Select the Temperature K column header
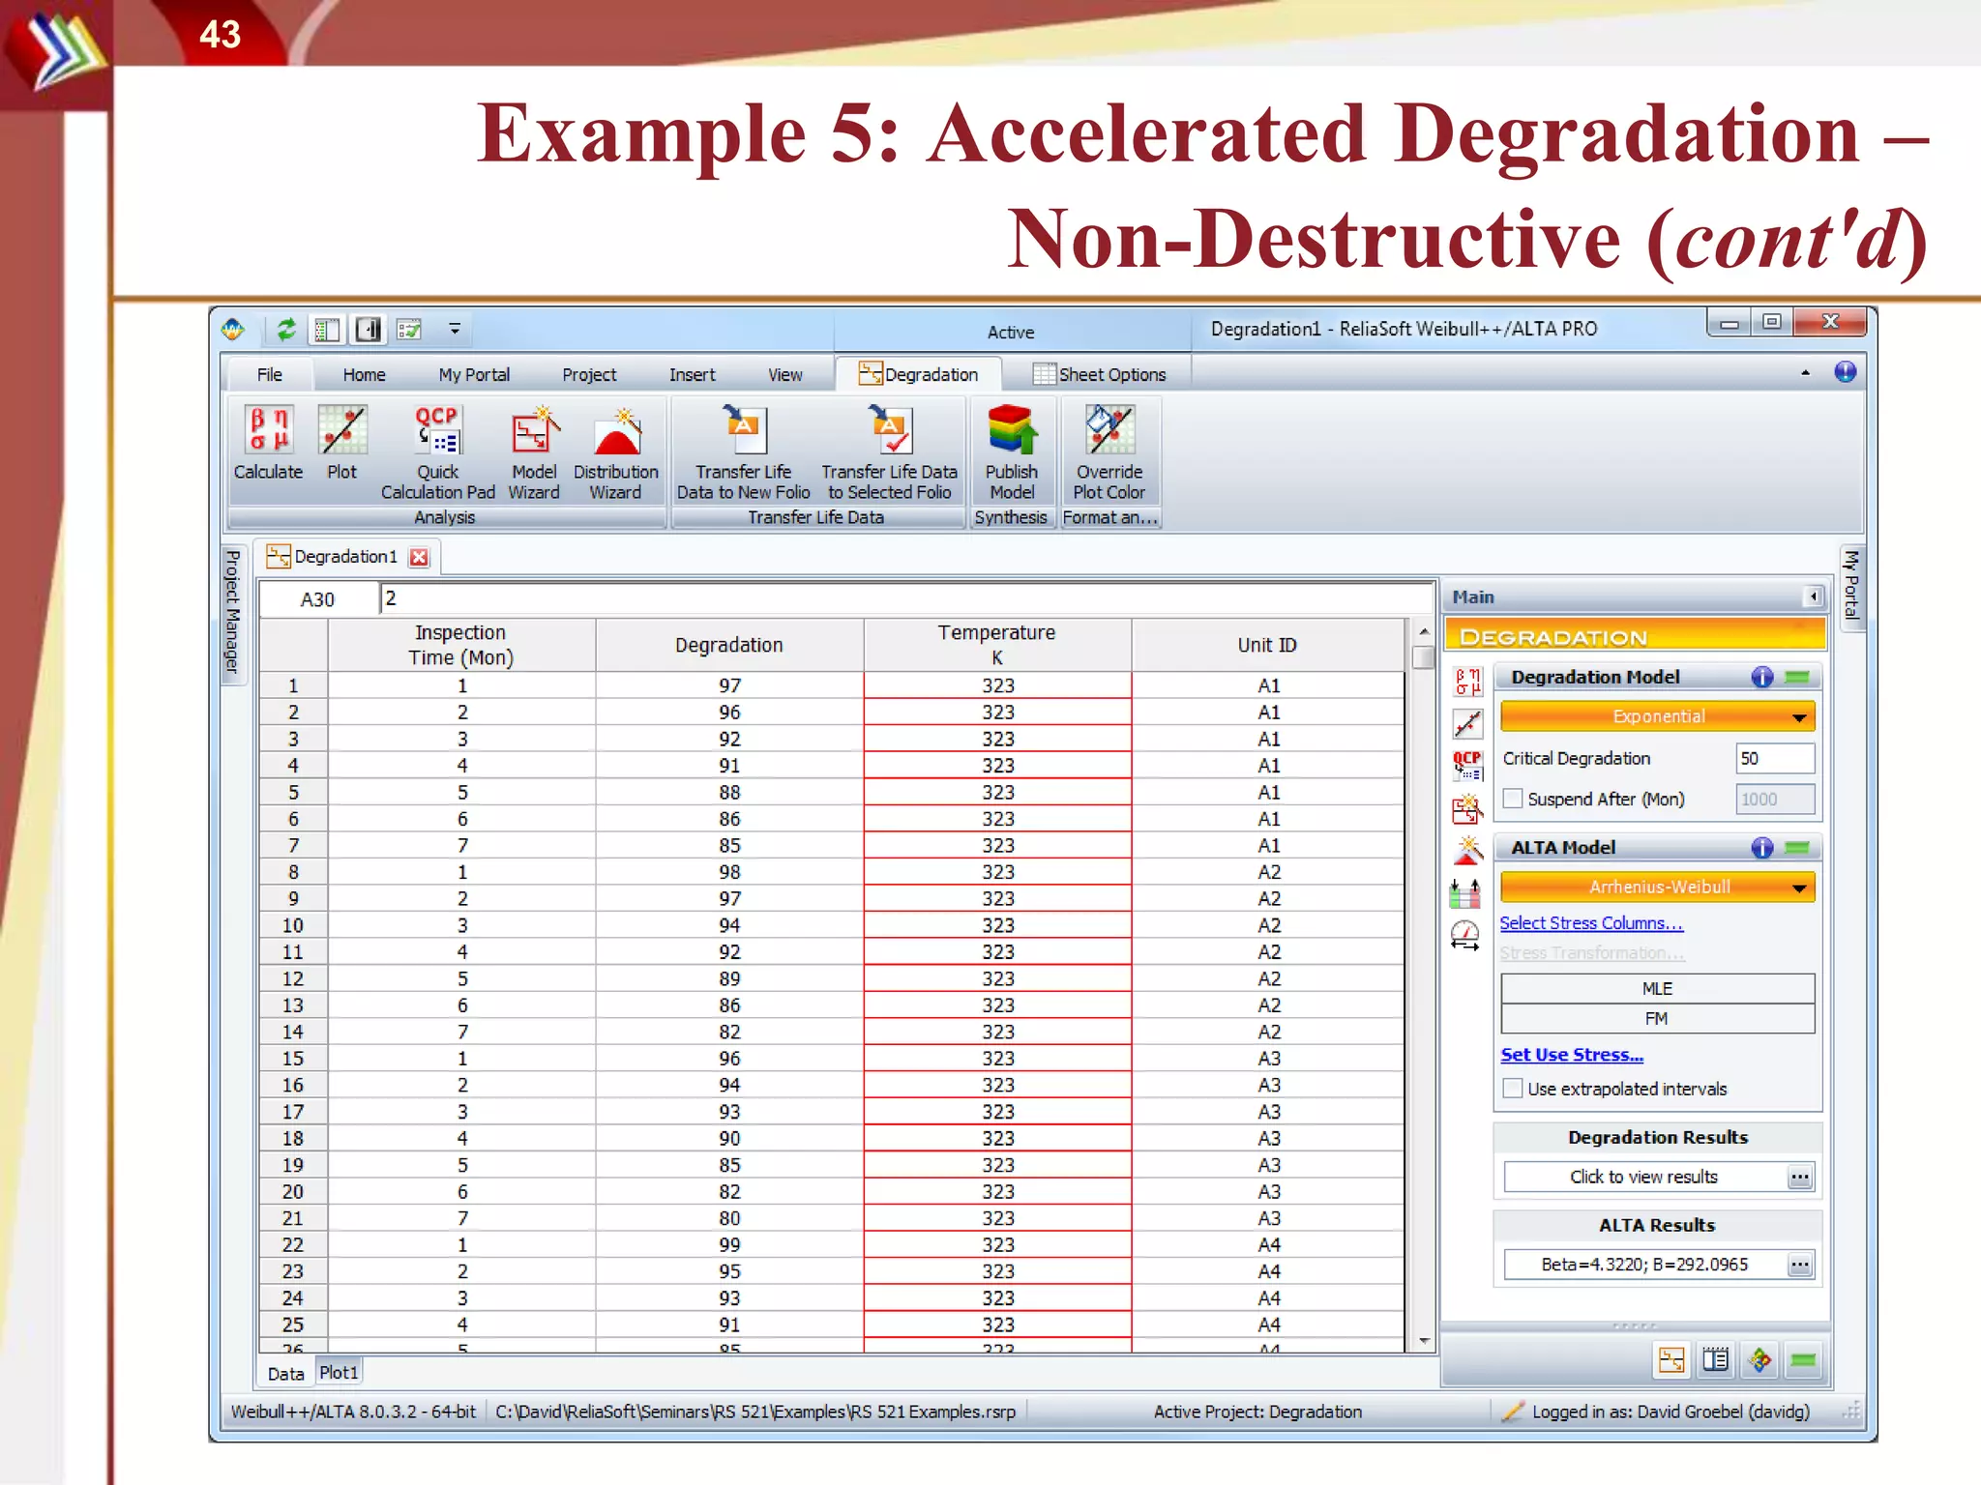The image size is (1981, 1485). point(997,645)
